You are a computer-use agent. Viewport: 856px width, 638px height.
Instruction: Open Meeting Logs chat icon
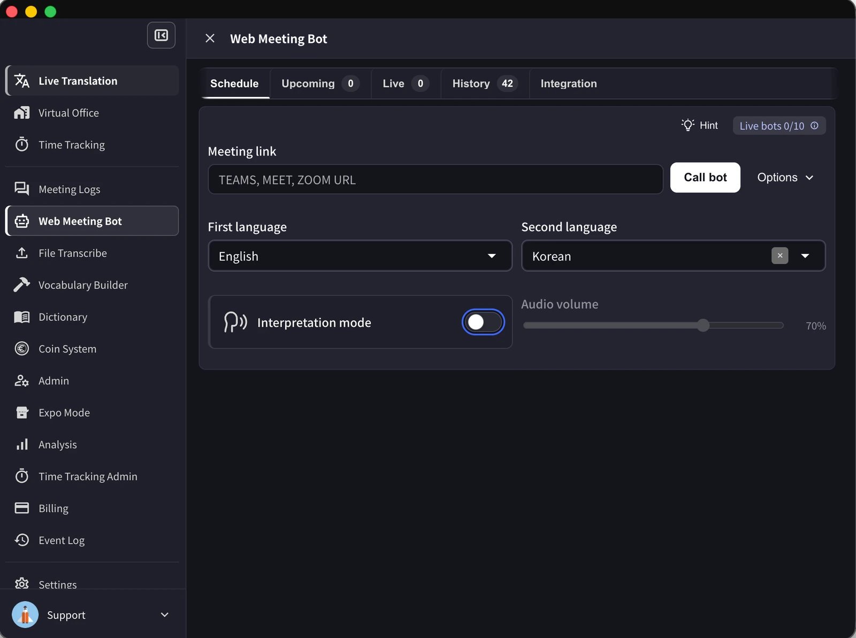22,189
